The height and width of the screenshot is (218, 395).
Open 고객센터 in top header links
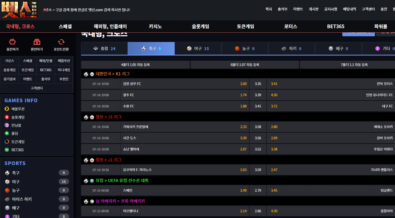pos(368,9)
